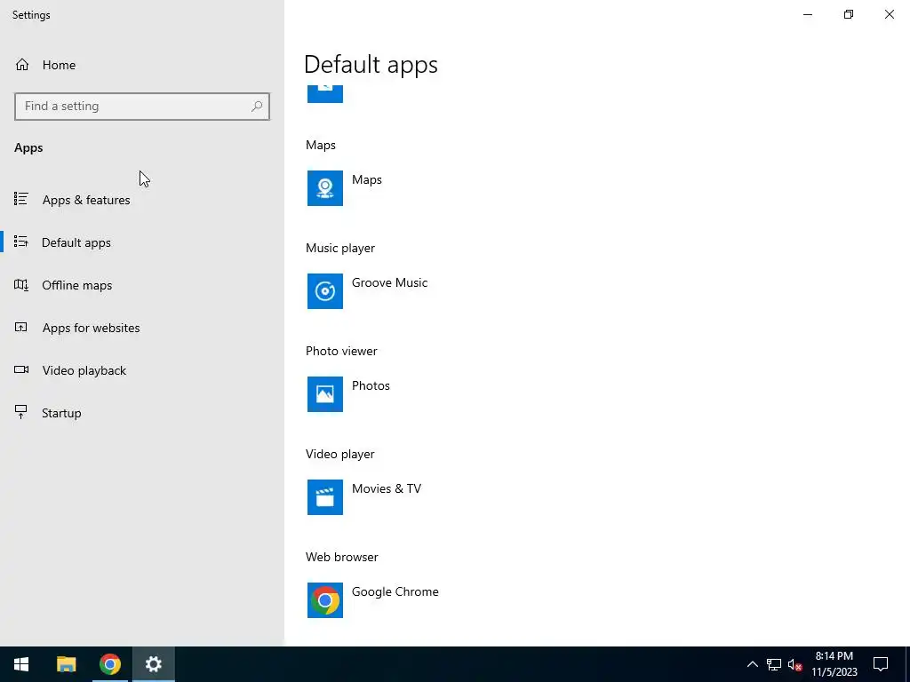Open the Offline maps section

click(x=76, y=285)
